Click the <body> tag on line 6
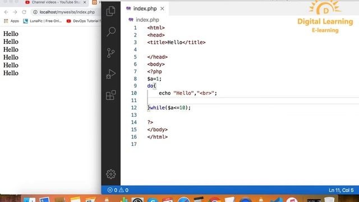 point(156,65)
